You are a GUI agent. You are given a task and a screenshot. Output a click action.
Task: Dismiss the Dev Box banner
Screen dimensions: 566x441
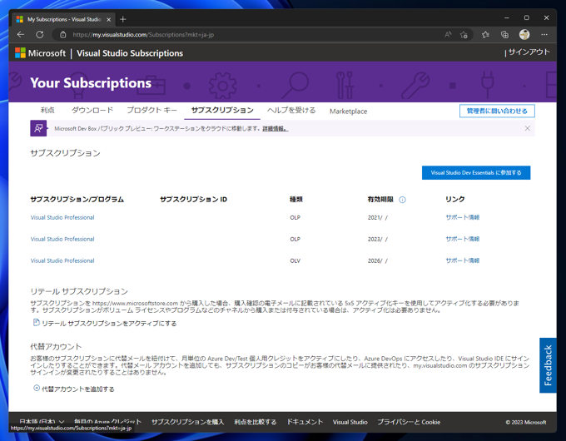(527, 128)
